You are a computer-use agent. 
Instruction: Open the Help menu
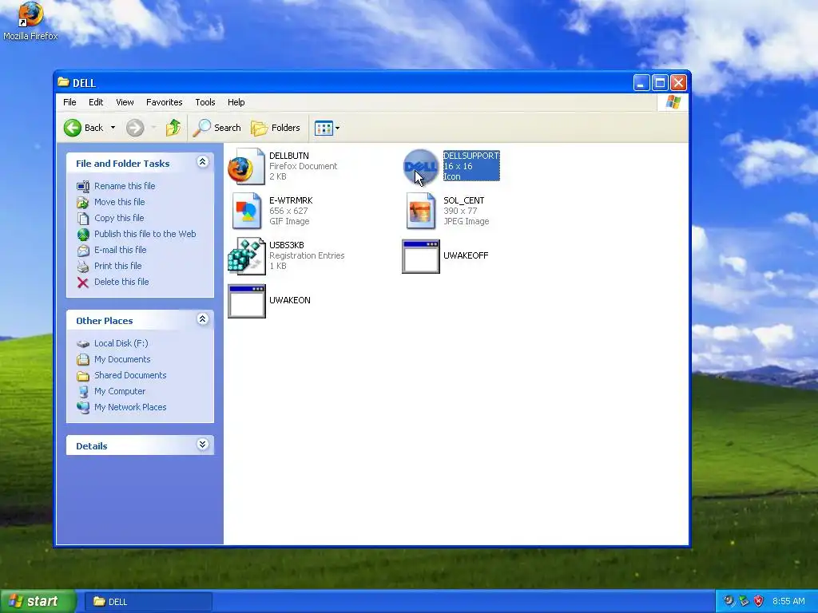236,102
